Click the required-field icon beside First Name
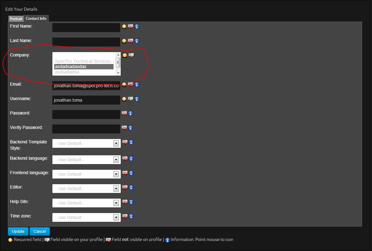Image resolution: width=372 pixels, height=251 pixels. (x=124, y=26)
